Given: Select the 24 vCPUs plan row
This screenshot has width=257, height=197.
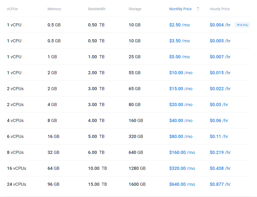Looking at the screenshot, I should (17, 184).
